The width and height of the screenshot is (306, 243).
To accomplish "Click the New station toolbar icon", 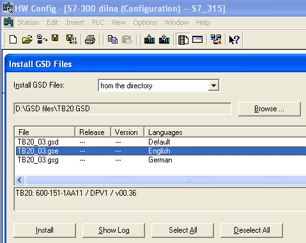I will [13, 40].
